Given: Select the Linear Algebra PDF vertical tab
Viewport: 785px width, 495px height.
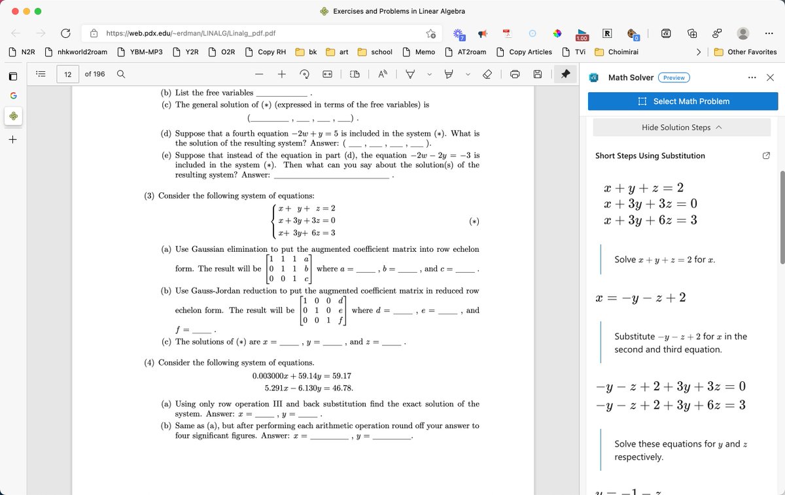Looking at the screenshot, I should pos(13,118).
